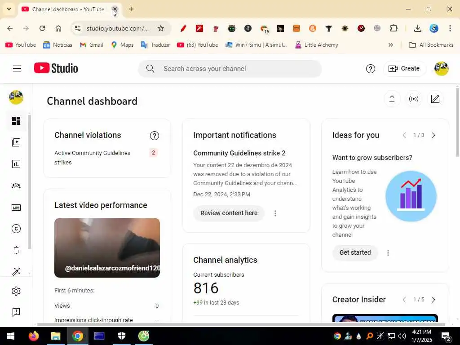The image size is (460, 345).
Task: Click the YouTube Studio logo
Action: point(56,68)
